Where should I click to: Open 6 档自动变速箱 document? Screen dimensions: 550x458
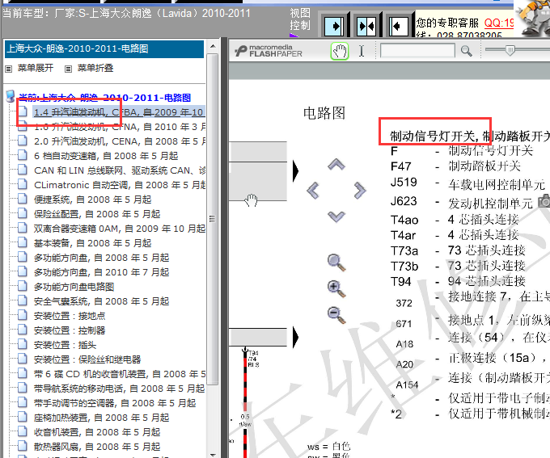coord(106,156)
